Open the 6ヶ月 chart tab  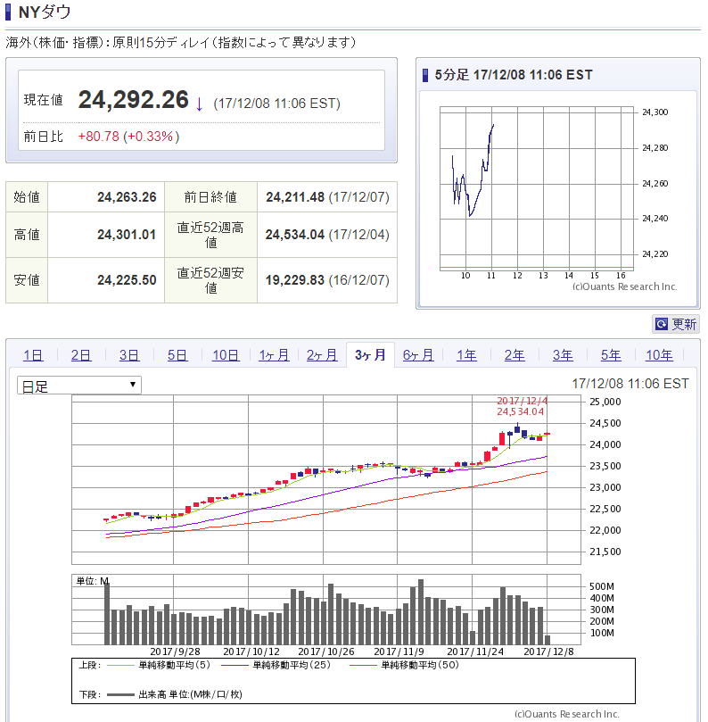pos(418,355)
